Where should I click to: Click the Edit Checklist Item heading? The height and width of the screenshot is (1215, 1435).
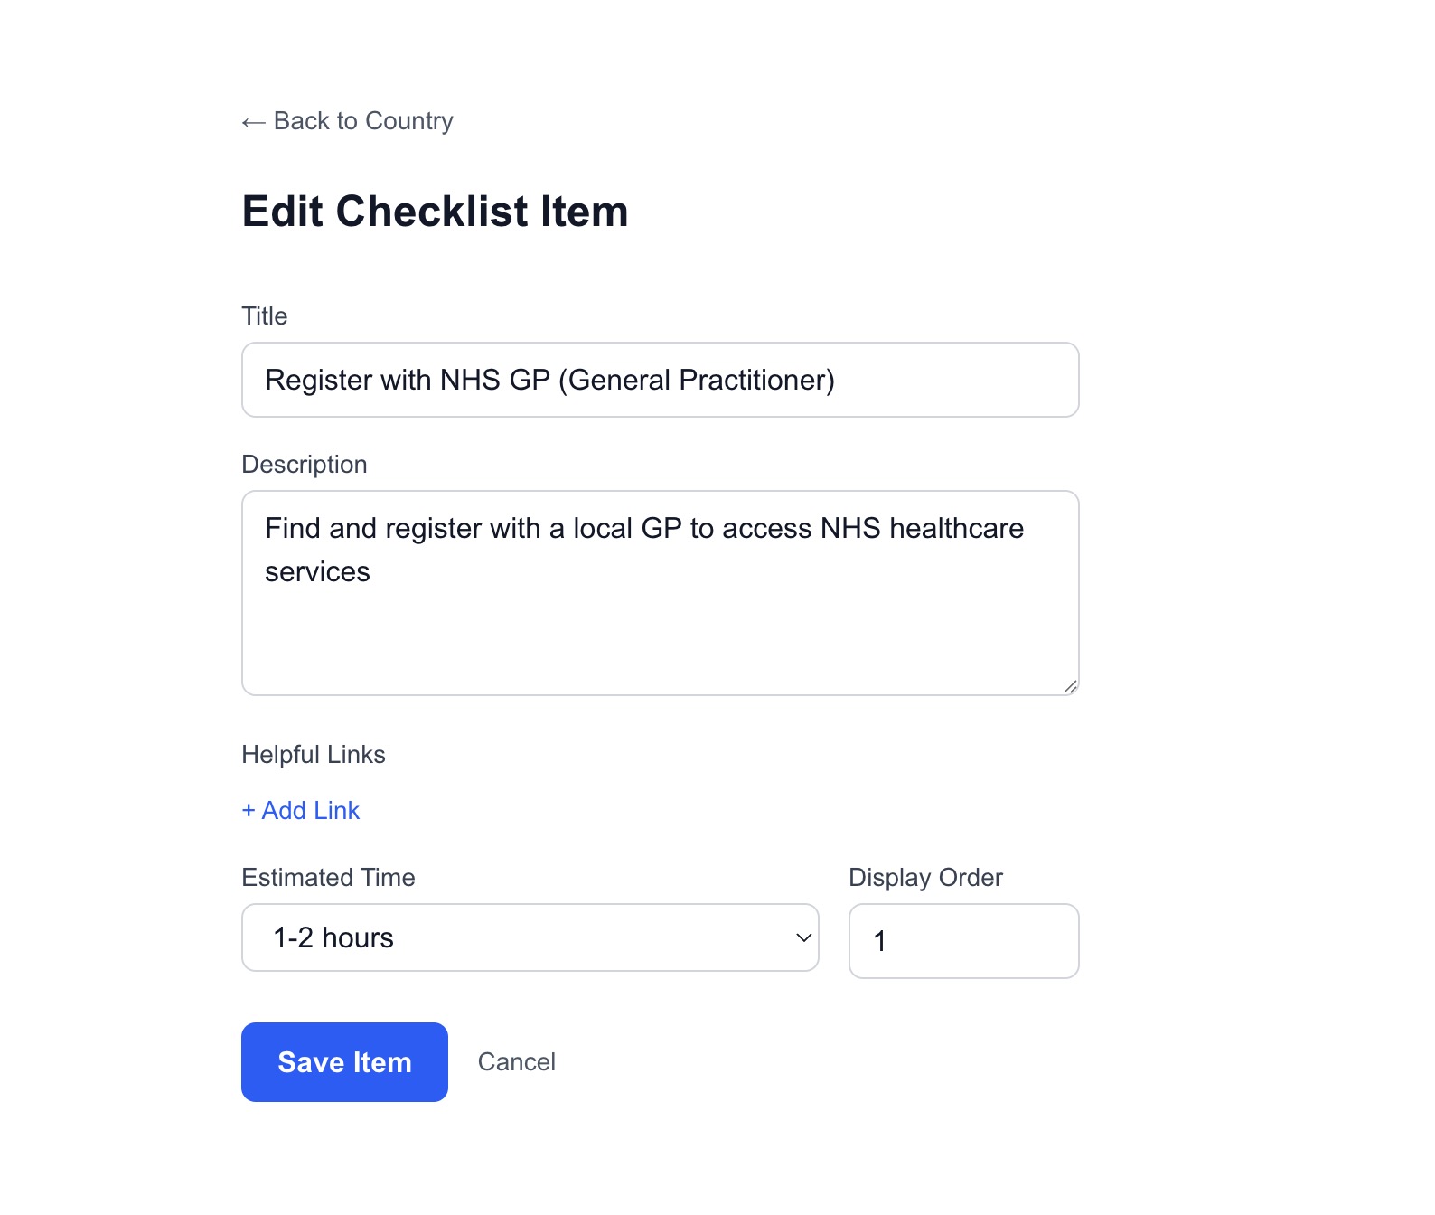coord(436,211)
